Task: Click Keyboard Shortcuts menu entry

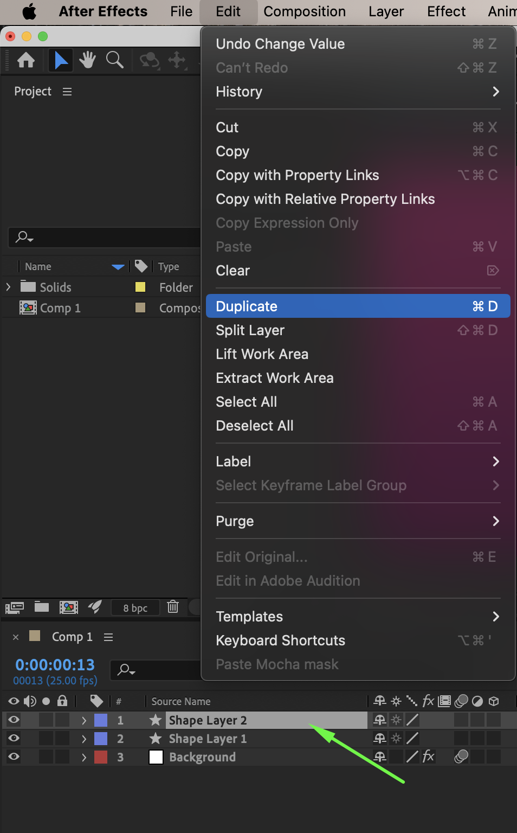Action: point(358,640)
